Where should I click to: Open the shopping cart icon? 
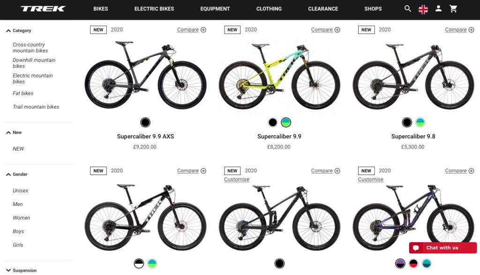tap(453, 8)
